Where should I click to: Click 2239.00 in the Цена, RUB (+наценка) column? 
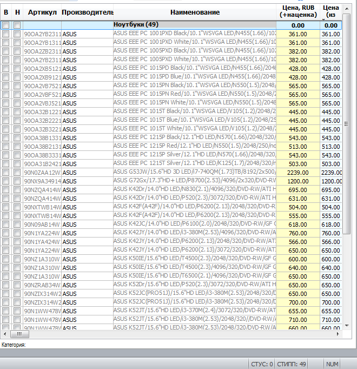tap(298, 173)
